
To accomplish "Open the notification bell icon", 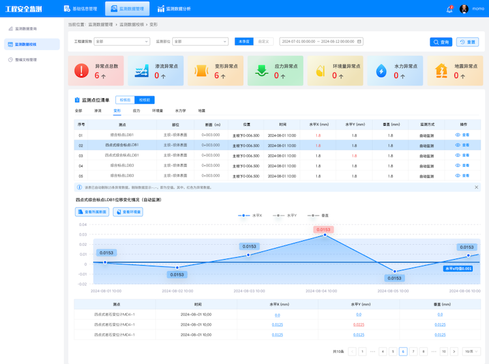I will (449, 9).
